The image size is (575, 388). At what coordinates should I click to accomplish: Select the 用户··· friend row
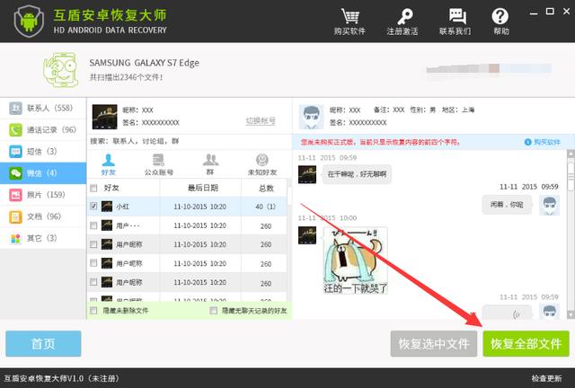(x=187, y=225)
